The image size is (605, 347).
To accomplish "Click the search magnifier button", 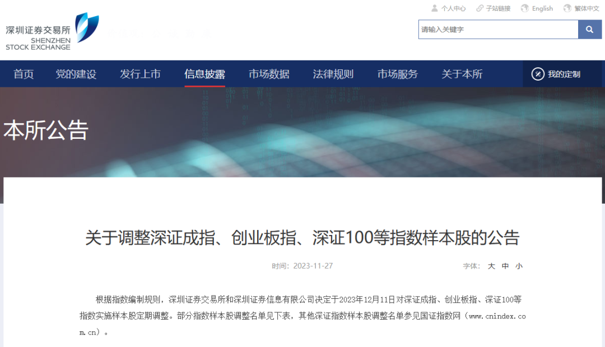I will point(589,29).
